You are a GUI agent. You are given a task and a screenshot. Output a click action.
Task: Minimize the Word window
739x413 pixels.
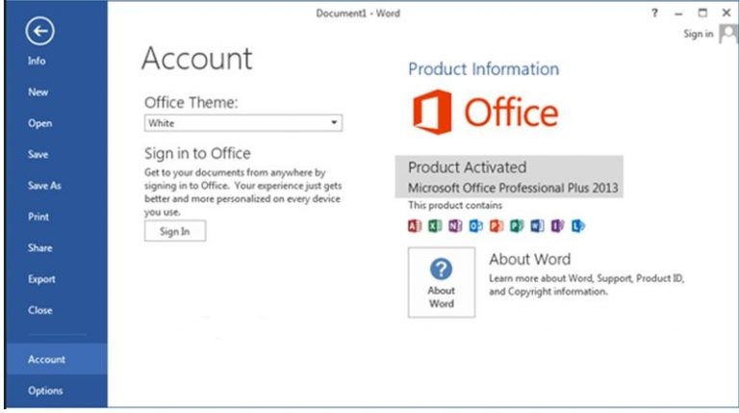point(678,13)
